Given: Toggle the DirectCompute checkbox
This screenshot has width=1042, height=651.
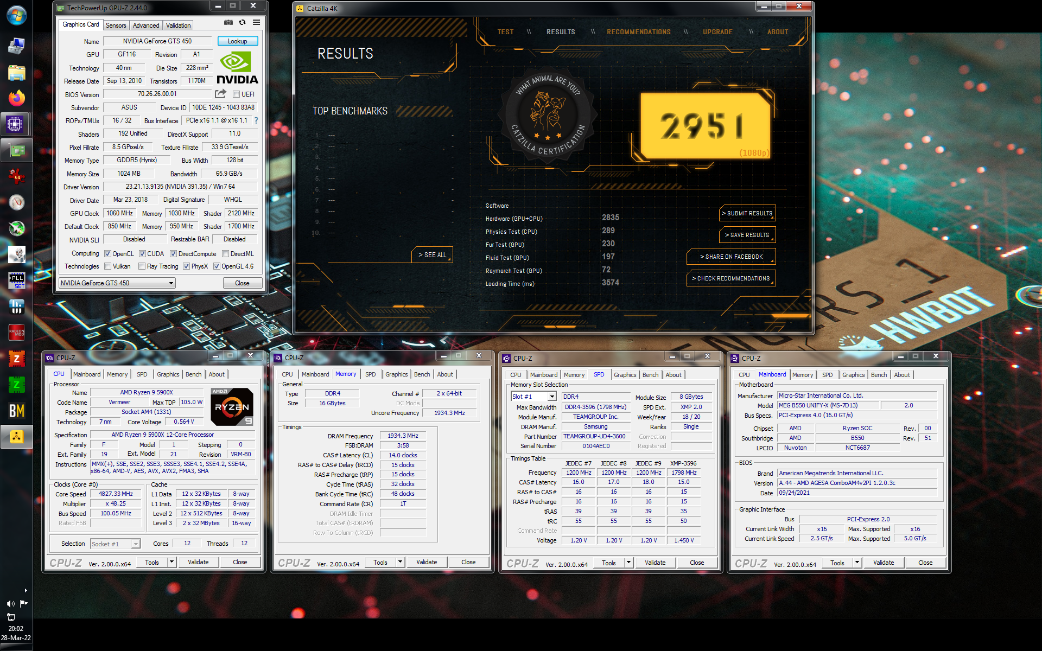Looking at the screenshot, I should click(173, 254).
